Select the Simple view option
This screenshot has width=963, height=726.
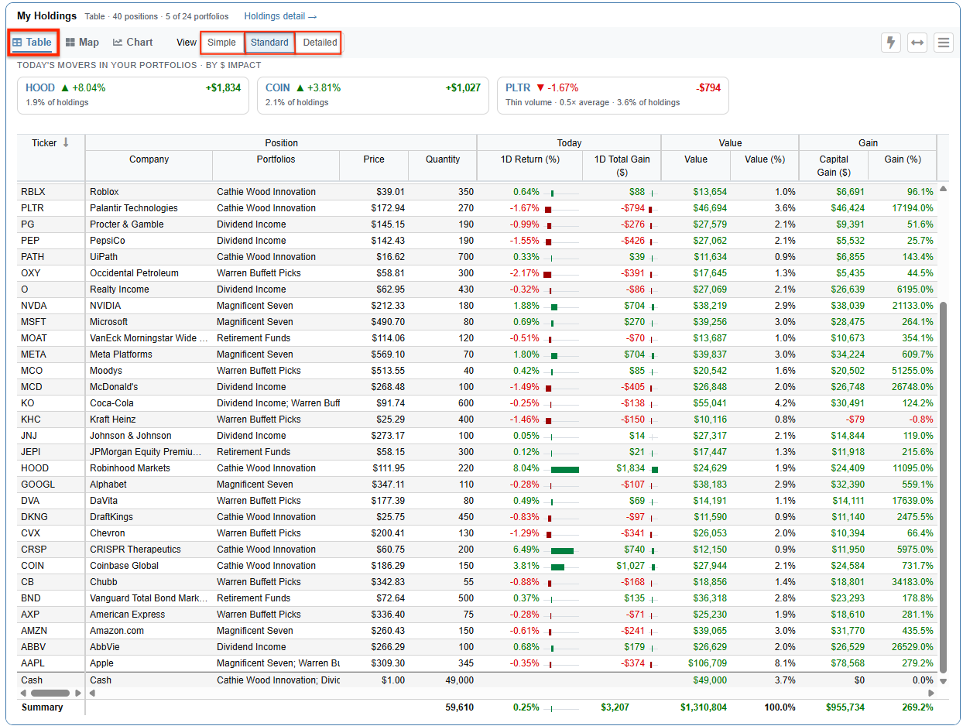[x=221, y=43]
